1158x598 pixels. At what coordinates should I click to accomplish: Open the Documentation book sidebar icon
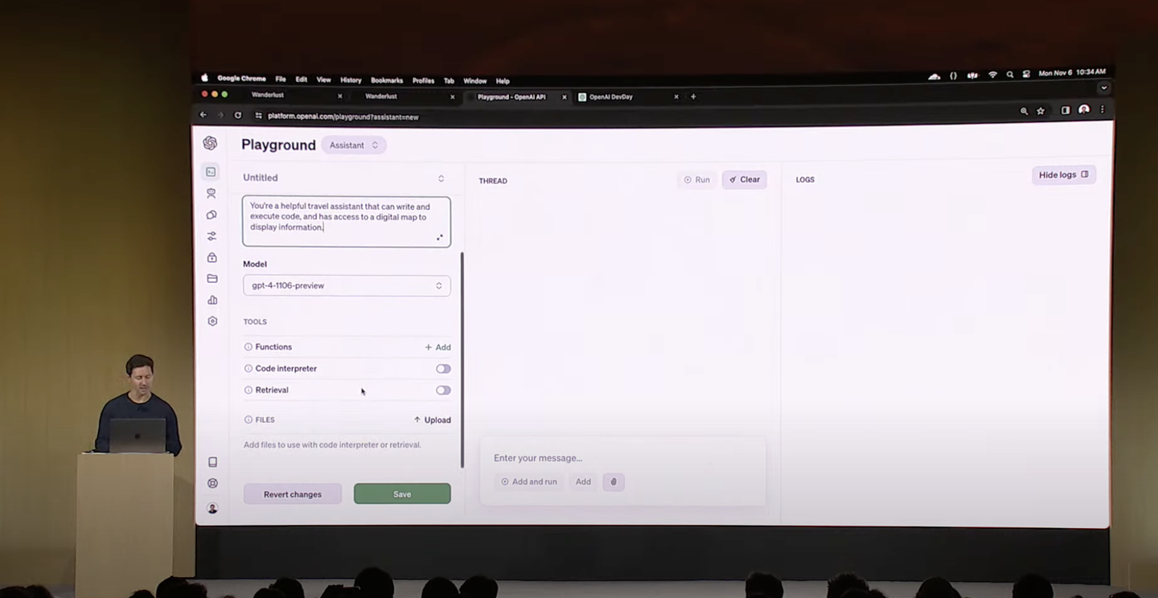pyautogui.click(x=212, y=462)
